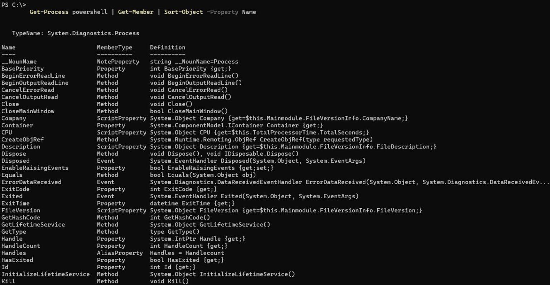
Task: Click the Sort-Object cmdlet in the command
Action: pyautogui.click(x=183, y=12)
